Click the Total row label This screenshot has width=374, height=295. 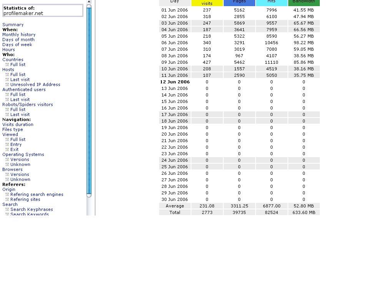click(175, 212)
